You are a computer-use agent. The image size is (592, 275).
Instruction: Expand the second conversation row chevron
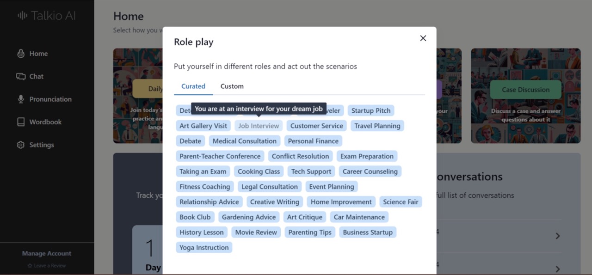pos(558,267)
